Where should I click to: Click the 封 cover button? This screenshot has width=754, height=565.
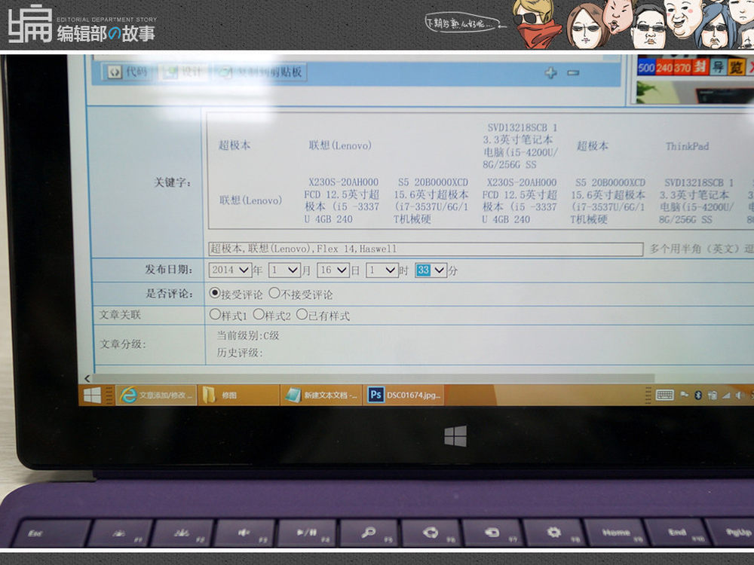pyautogui.click(x=699, y=67)
